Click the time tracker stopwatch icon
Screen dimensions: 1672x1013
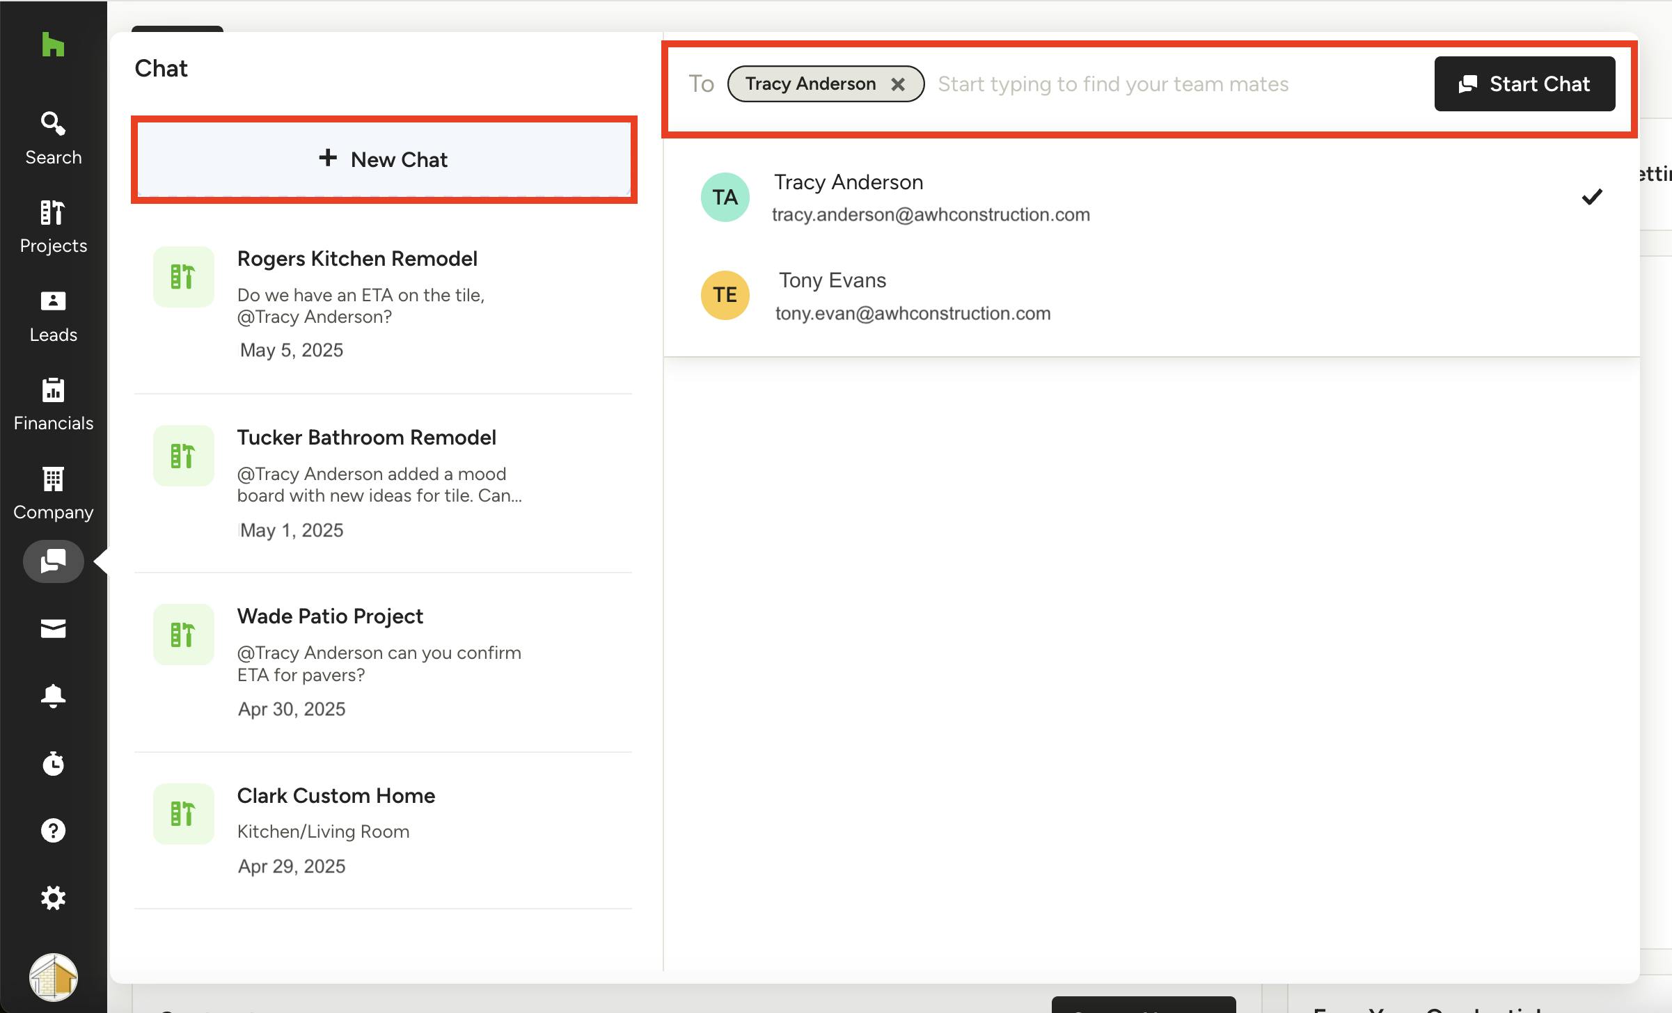click(x=53, y=763)
